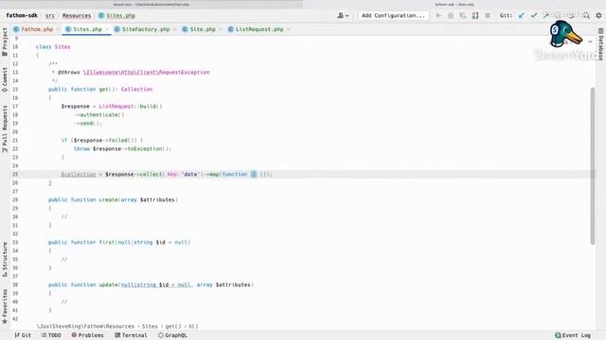Click line number 15 in the gutter
The width and height of the screenshot is (606, 340).
(15, 89)
